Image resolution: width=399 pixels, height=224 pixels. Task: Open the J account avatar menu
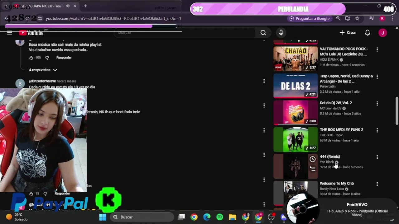click(x=382, y=33)
